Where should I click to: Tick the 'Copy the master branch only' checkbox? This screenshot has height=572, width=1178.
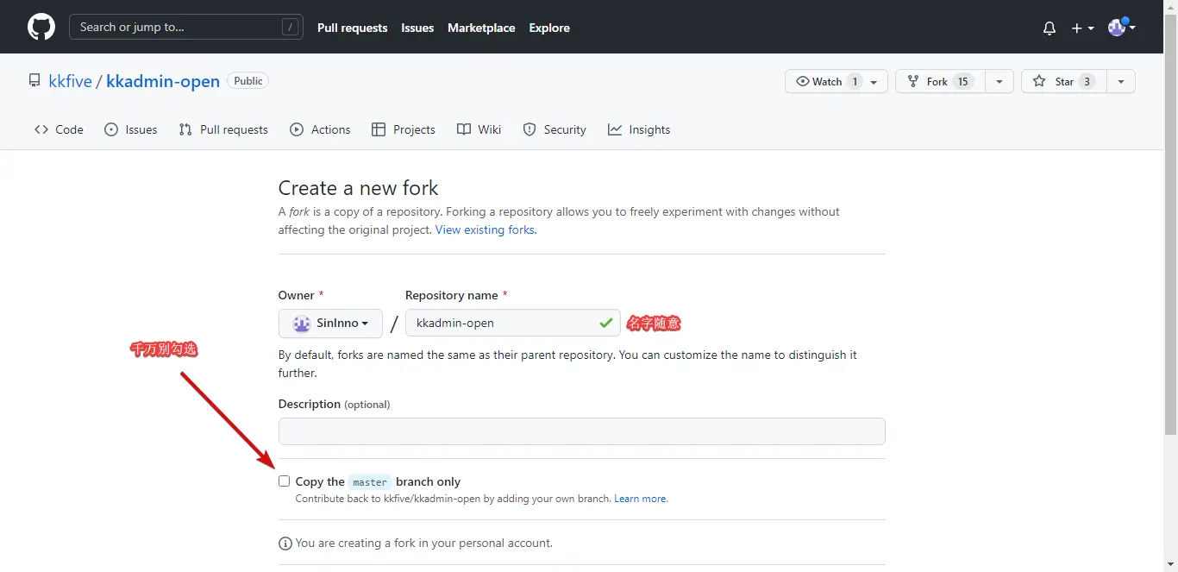[x=284, y=481]
